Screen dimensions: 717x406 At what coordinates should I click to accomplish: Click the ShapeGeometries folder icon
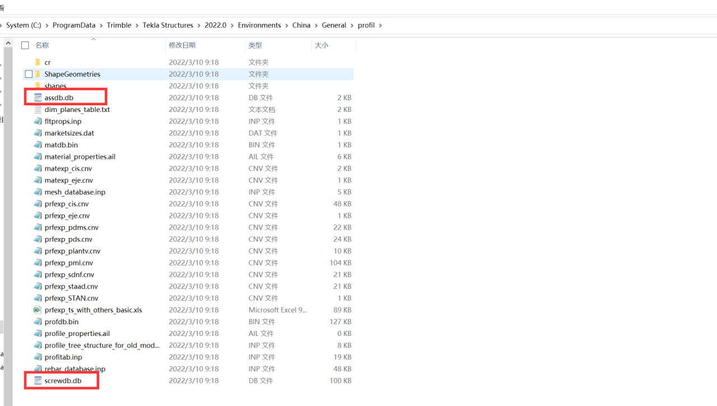(x=38, y=74)
